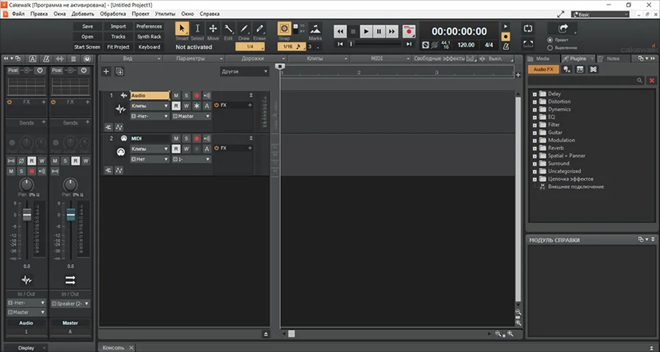Click the Stop transport button
This screenshot has width=660, height=352.
tap(353, 31)
